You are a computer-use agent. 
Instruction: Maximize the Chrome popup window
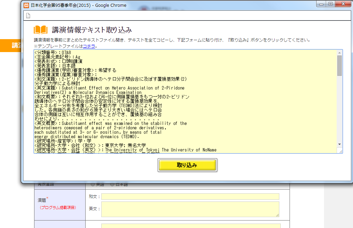click(x=330, y=4)
